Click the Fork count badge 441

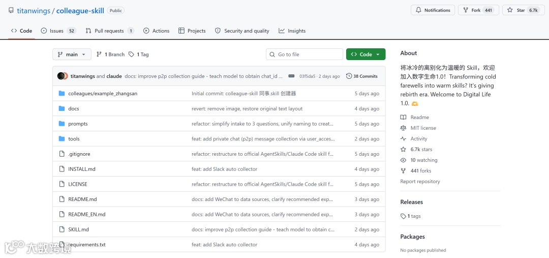point(488,10)
